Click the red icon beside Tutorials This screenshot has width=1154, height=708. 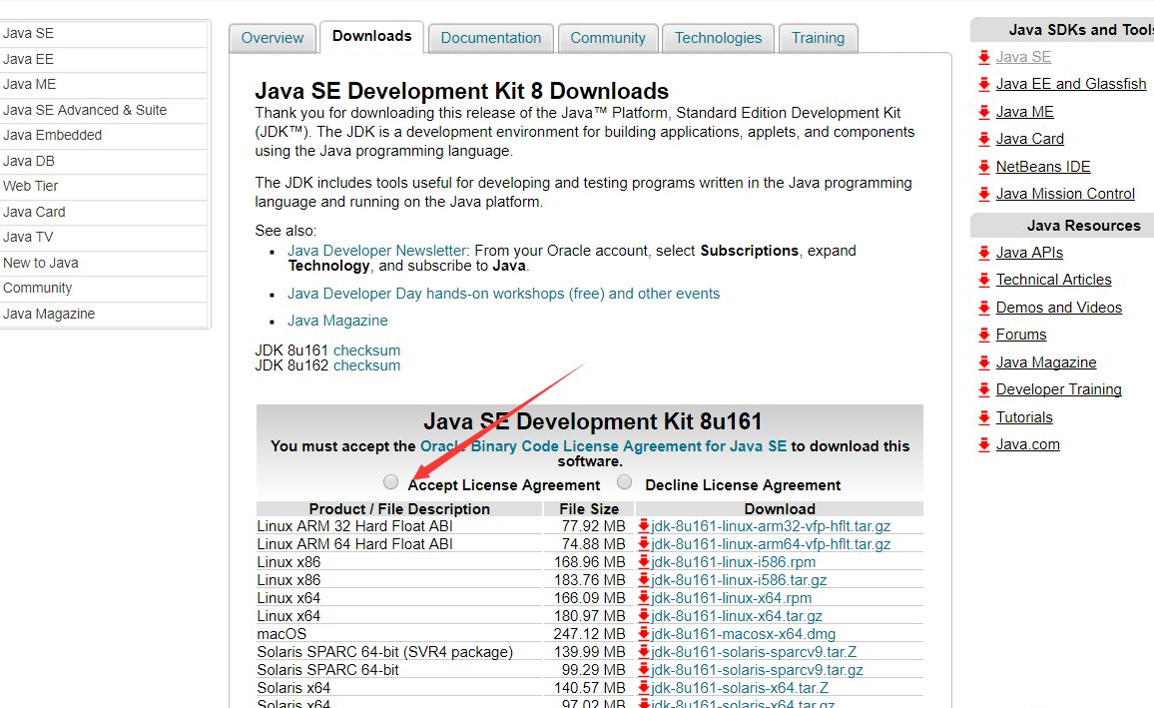(x=984, y=418)
